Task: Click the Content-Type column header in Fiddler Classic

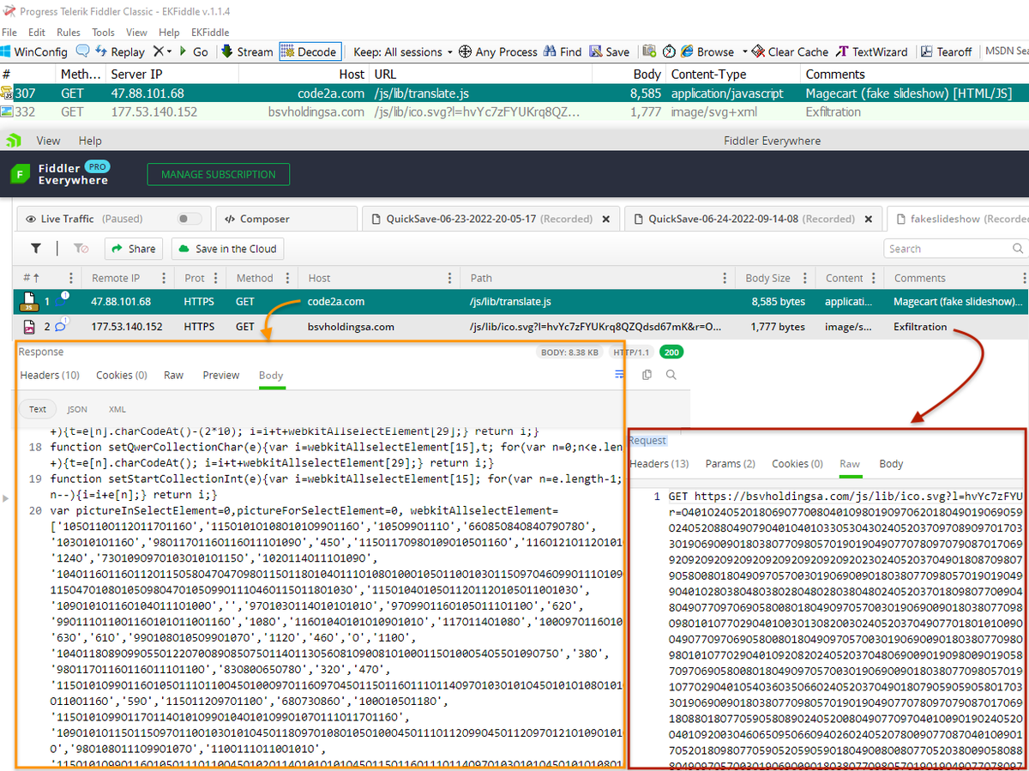Action: click(708, 75)
